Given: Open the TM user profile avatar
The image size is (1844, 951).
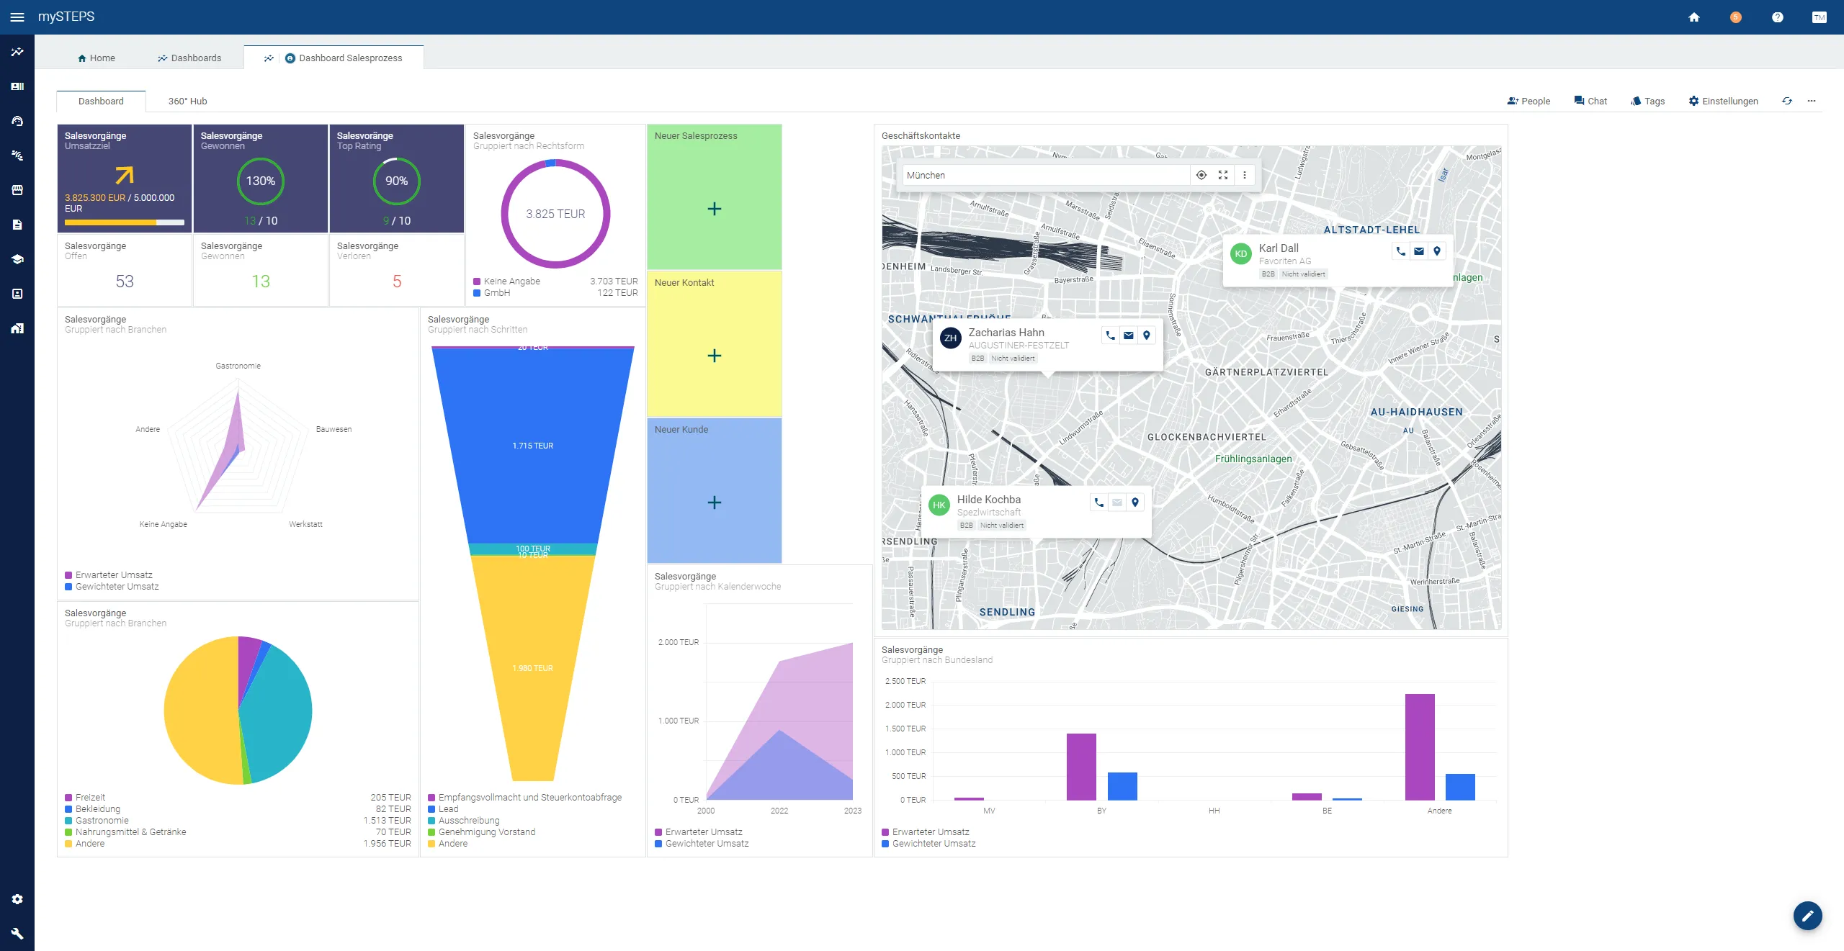Looking at the screenshot, I should [1820, 17].
